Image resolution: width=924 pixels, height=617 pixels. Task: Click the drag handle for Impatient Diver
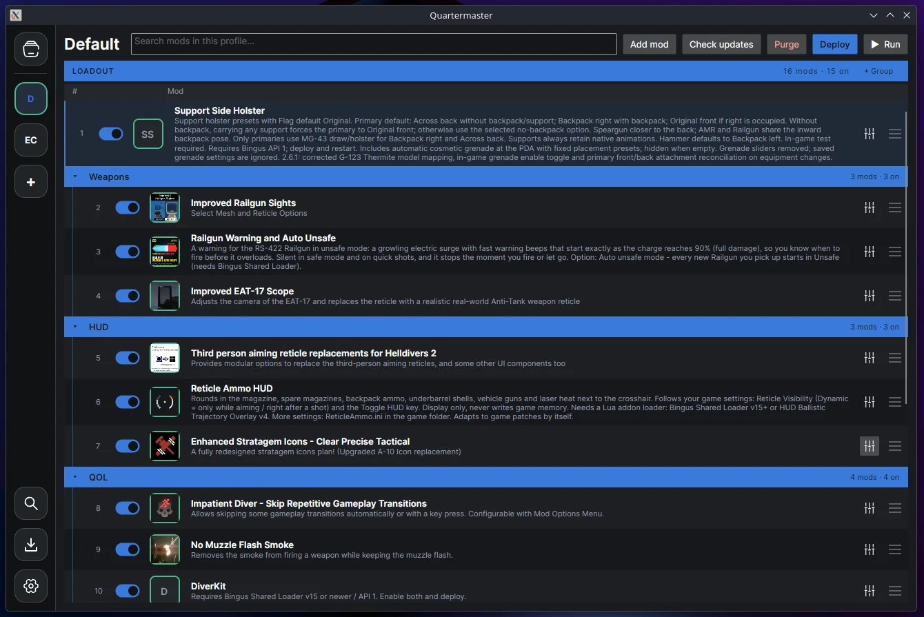895,508
